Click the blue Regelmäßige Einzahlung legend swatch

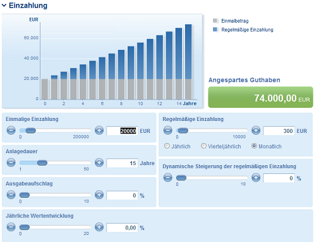(215, 30)
